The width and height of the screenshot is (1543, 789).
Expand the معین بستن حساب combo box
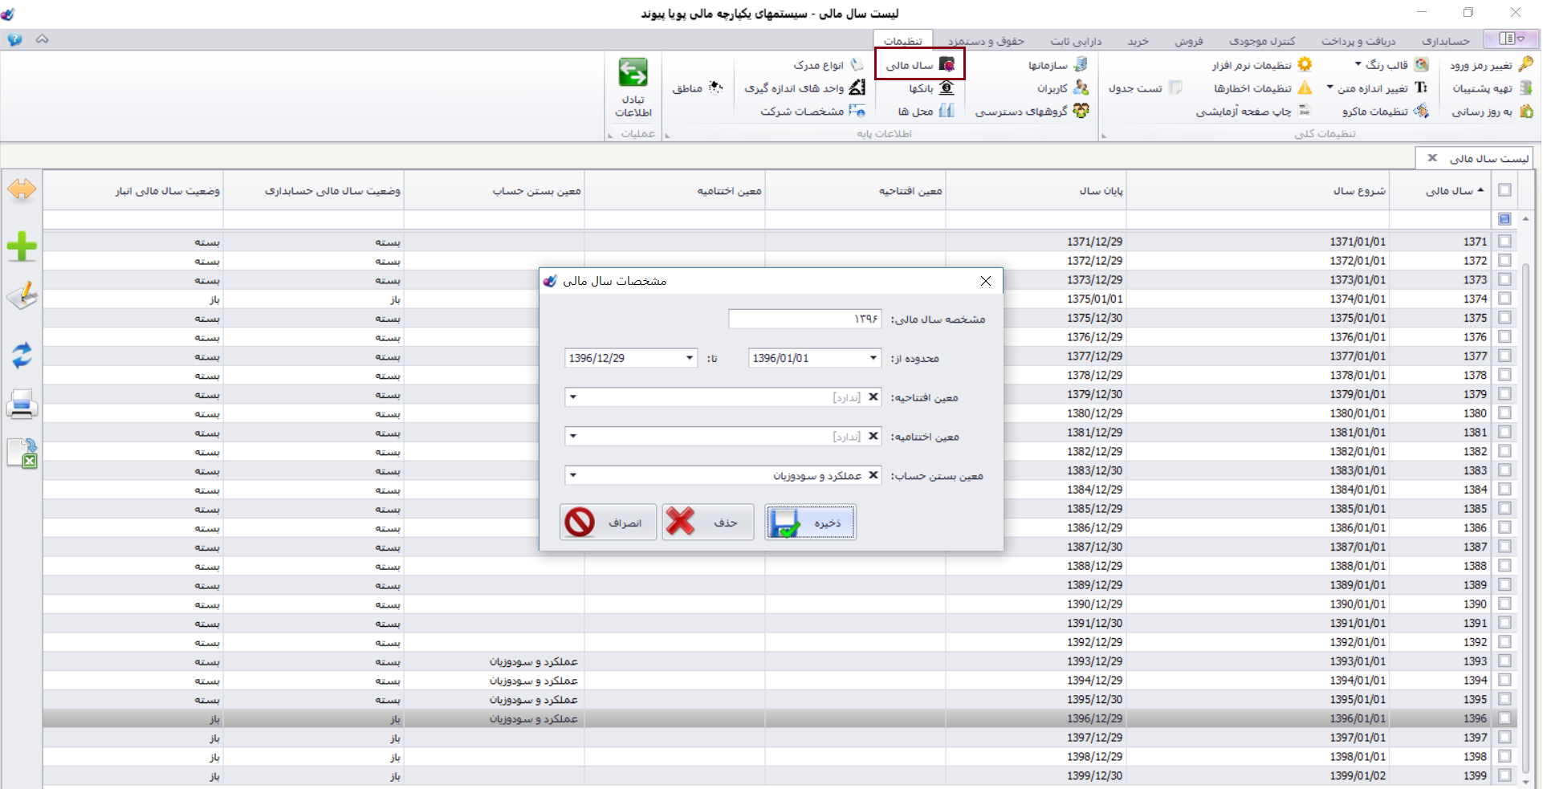(572, 475)
